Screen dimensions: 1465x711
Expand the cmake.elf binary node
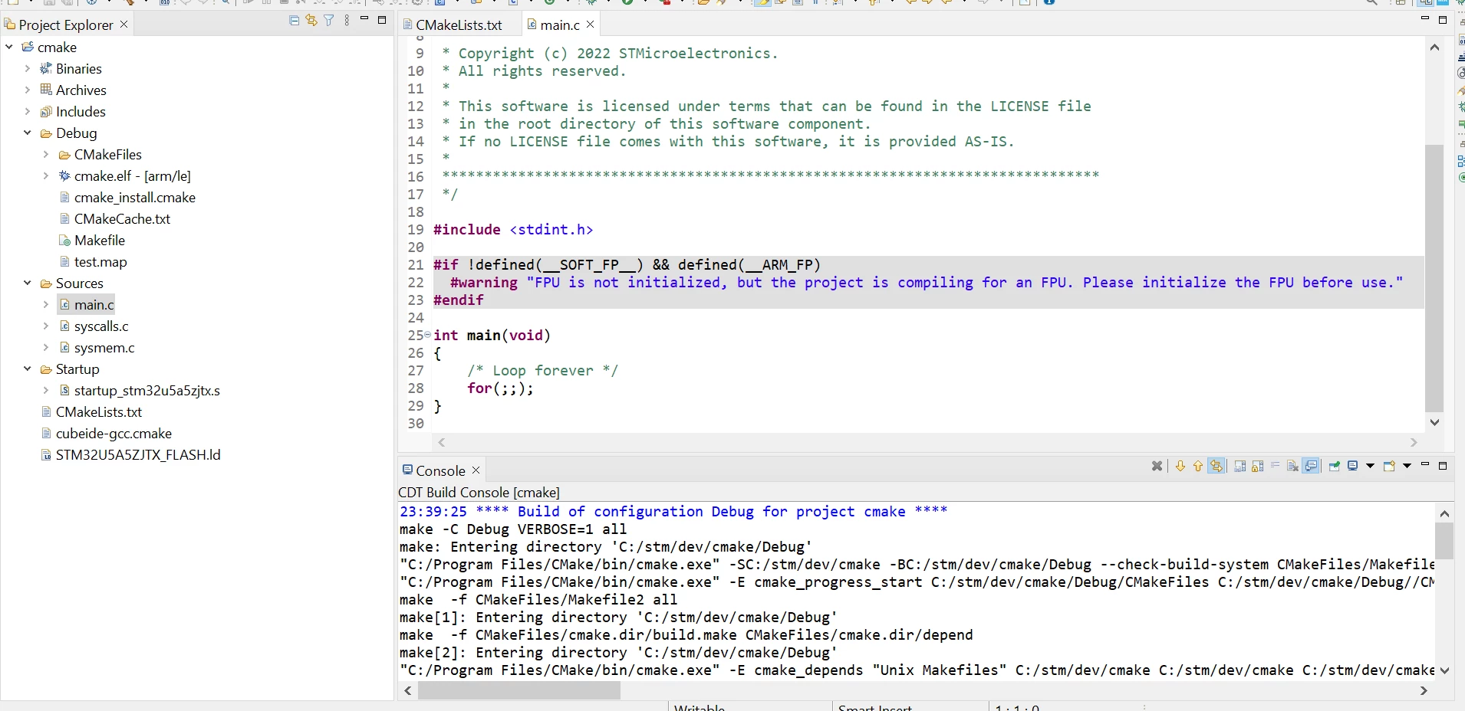(x=46, y=175)
